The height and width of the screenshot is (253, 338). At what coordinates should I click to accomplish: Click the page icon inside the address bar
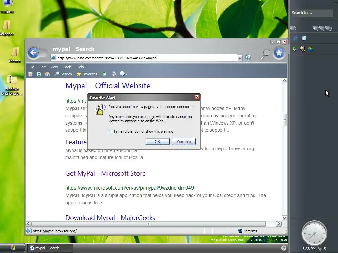point(54,58)
